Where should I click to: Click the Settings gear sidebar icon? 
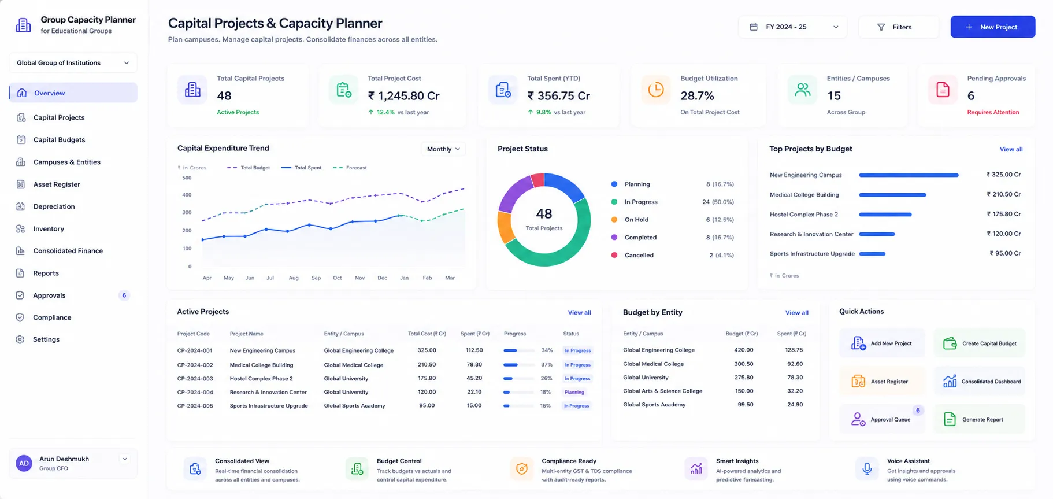[20, 339]
